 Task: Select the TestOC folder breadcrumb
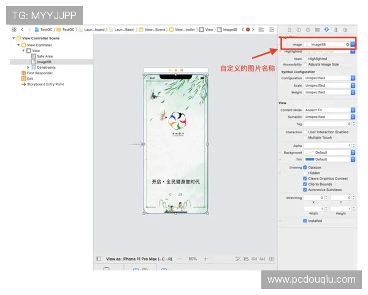(66, 29)
